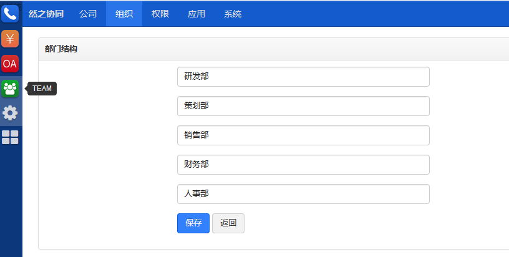Click the 然之协同 brand title
This screenshot has height=257, width=509.
pyautogui.click(x=46, y=14)
